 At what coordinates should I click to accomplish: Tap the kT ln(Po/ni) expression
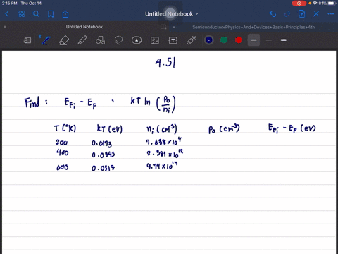click(154, 104)
